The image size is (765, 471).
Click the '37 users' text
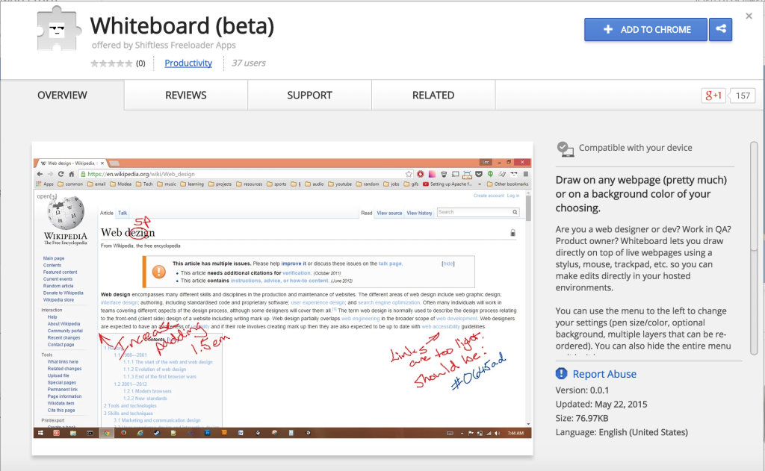coord(249,63)
